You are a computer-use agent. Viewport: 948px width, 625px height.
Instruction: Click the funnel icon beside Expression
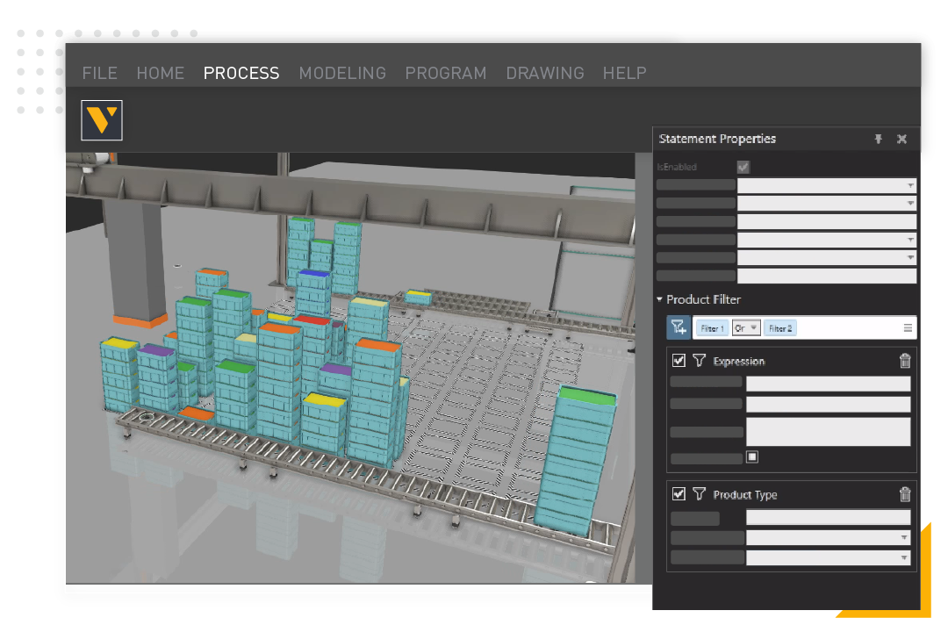coord(699,361)
